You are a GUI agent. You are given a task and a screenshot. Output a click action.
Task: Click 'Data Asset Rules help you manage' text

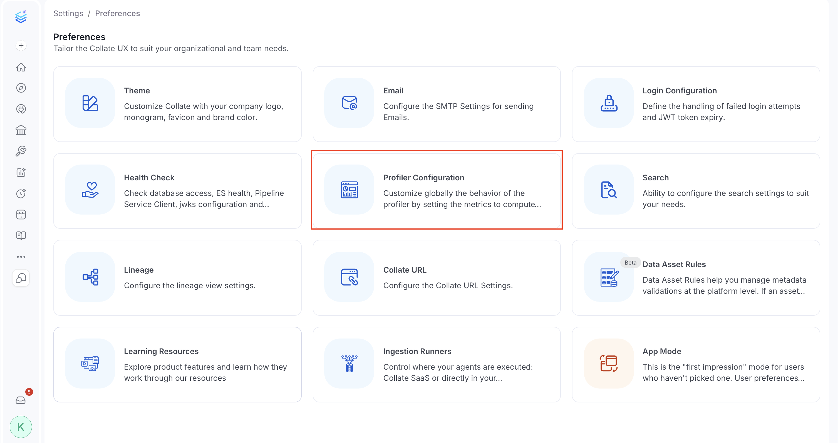[x=725, y=285]
